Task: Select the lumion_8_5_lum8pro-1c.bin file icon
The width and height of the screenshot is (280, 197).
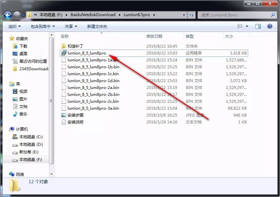Action: tap(64, 74)
